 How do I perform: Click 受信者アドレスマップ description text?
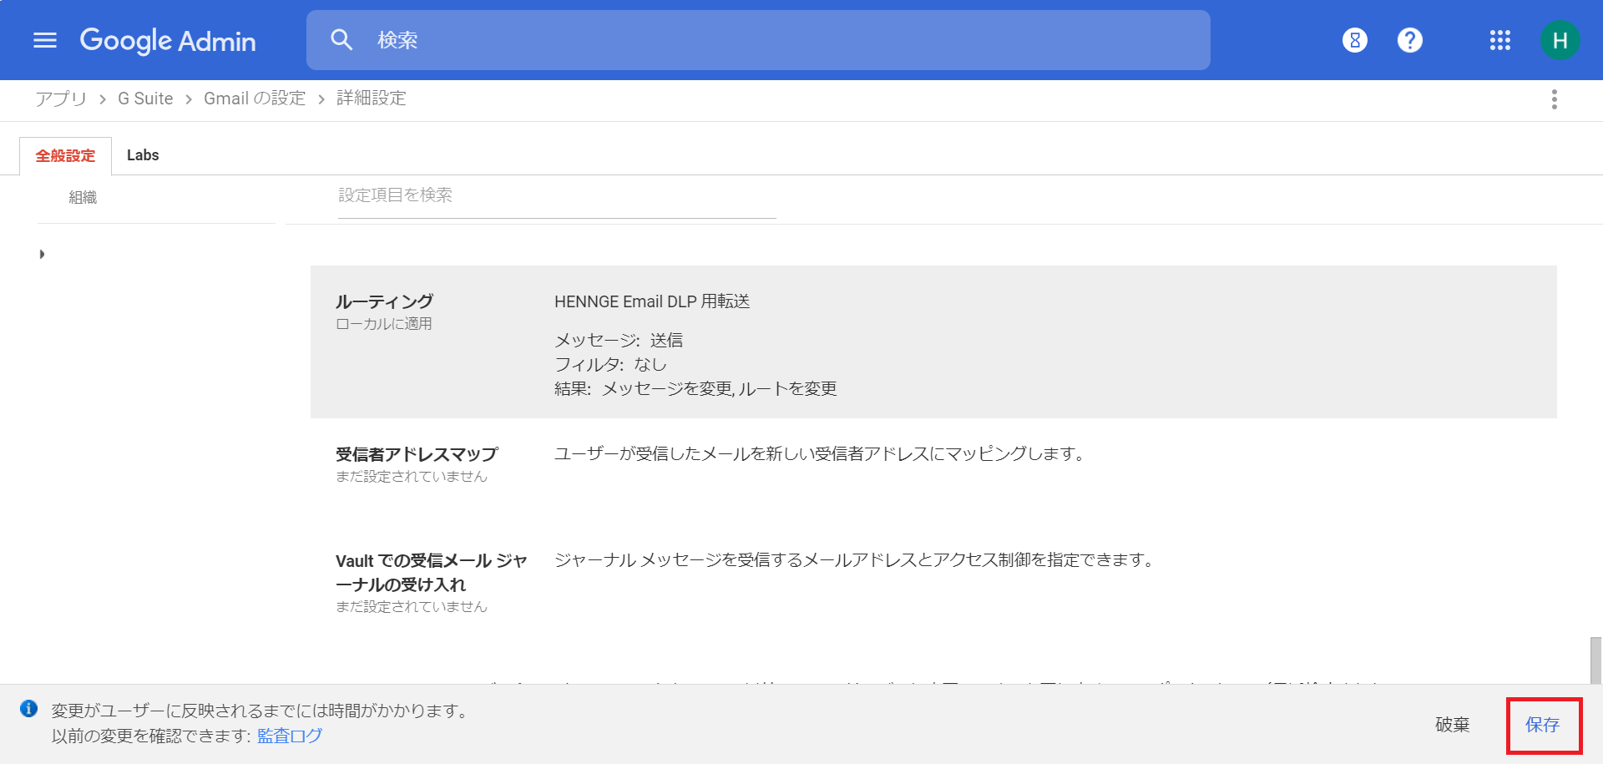point(822,453)
